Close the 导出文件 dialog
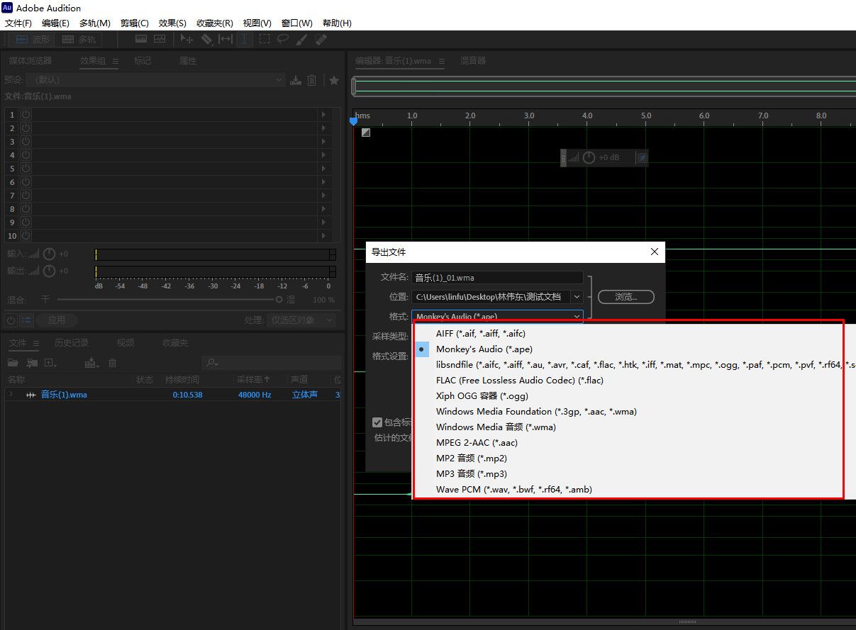The width and height of the screenshot is (856, 630). click(654, 252)
